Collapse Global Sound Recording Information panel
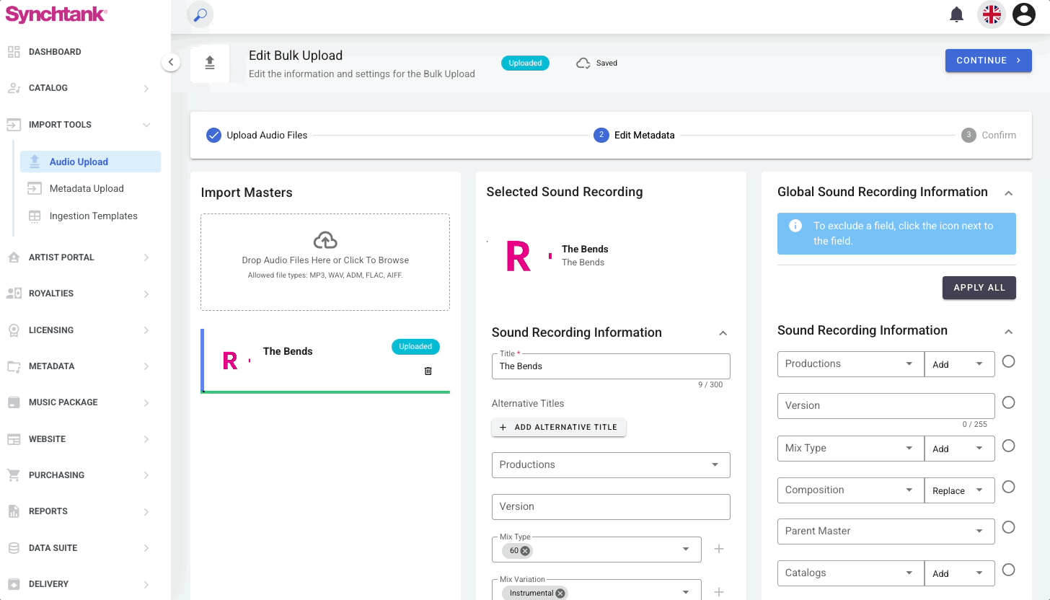 coord(1009,193)
